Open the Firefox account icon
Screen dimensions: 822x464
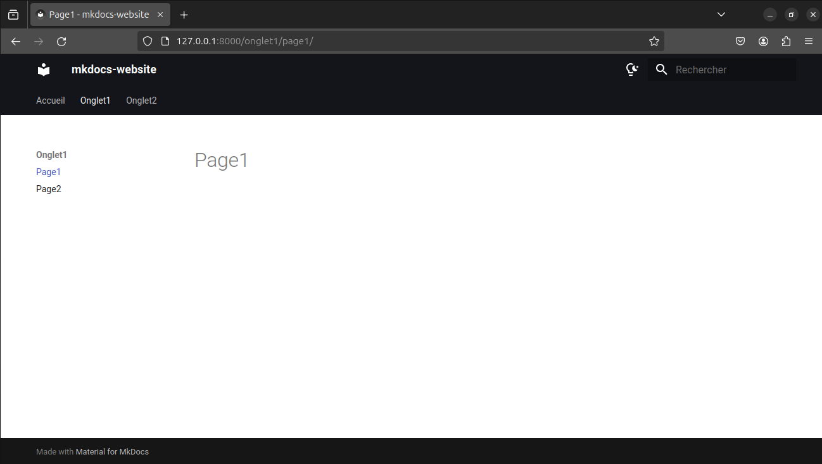[x=763, y=41]
